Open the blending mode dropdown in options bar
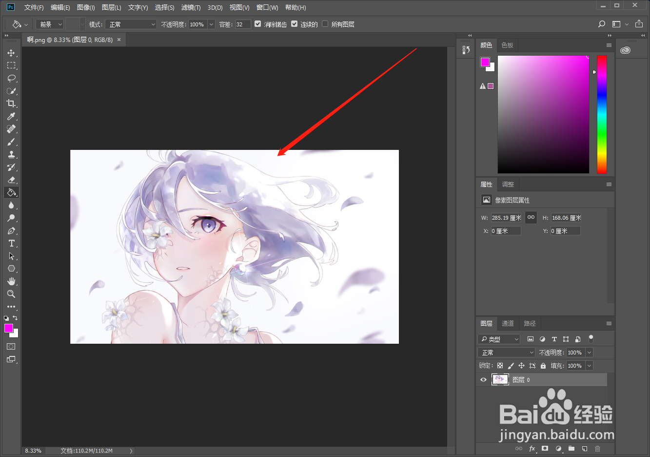Screen dimensions: 650x457 tap(131, 24)
